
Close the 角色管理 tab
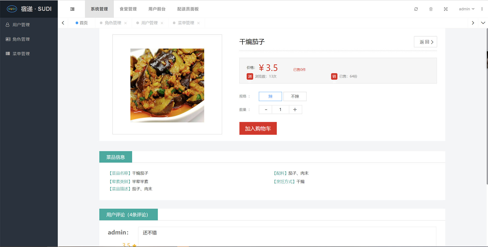(126, 23)
